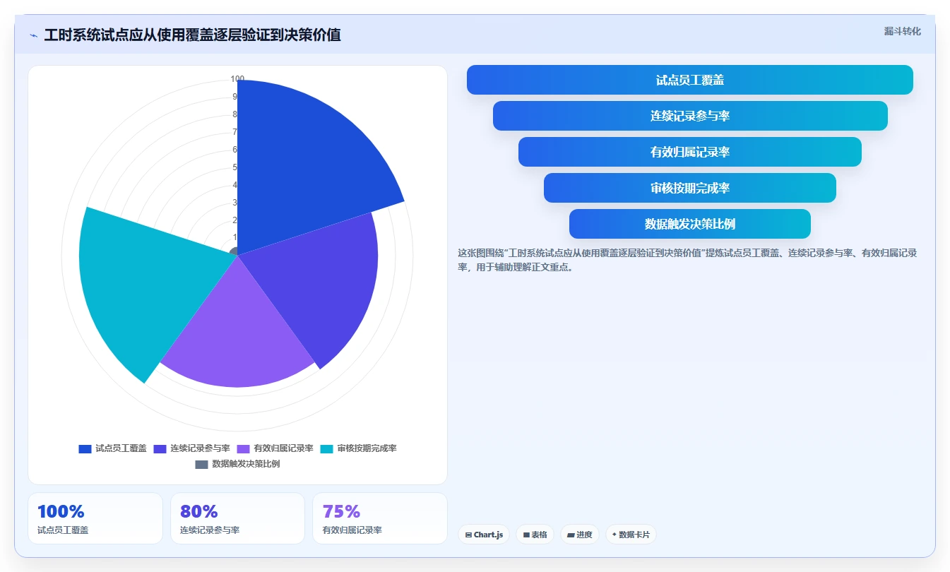Click the Chart.js tag
The width and height of the screenshot is (950, 572).
click(484, 535)
